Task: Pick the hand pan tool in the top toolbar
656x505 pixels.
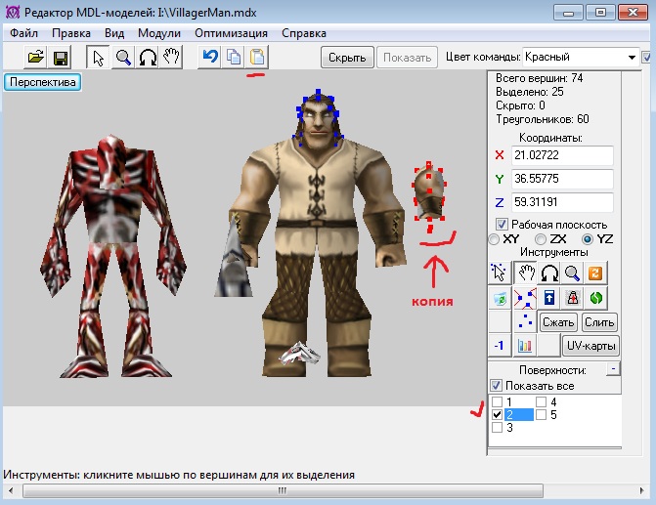Action: 171,58
